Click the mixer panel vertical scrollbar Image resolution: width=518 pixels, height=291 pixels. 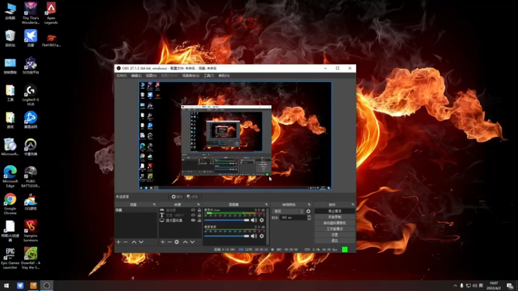tap(267, 226)
